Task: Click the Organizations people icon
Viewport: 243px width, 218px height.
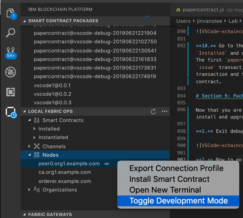Action: click(x=37, y=190)
